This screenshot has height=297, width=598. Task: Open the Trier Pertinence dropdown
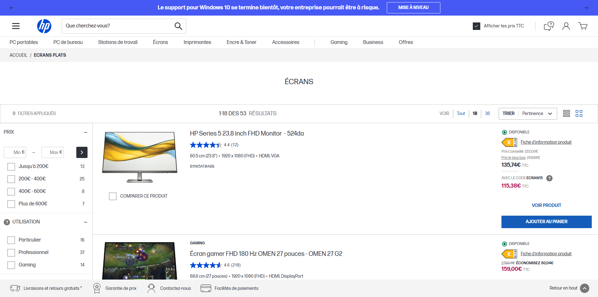[528, 114]
